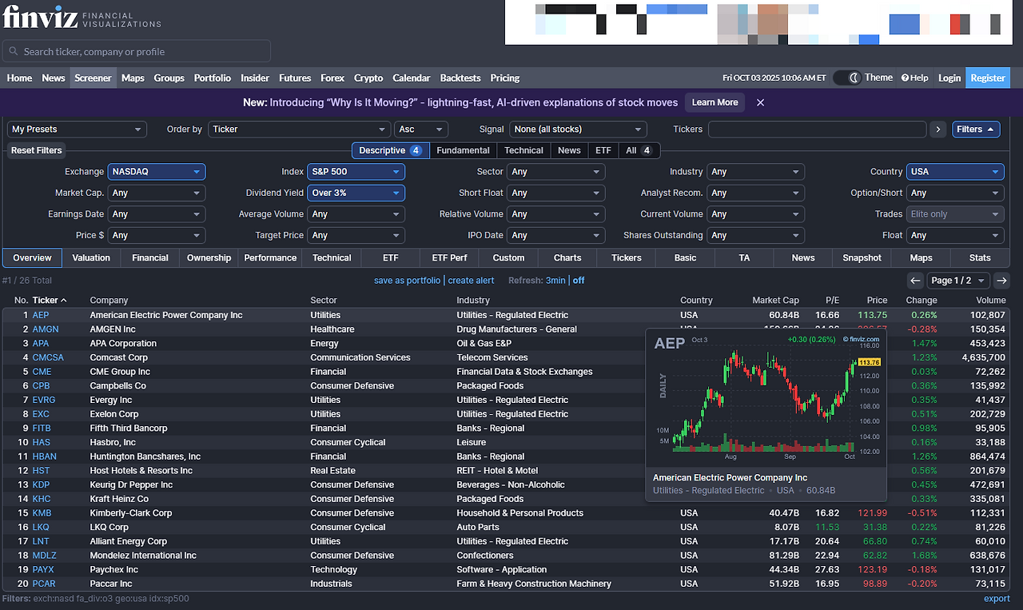Open the Insider menu item

pyautogui.click(x=255, y=78)
